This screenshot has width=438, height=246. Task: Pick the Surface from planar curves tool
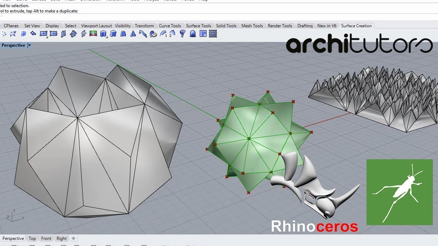(24, 34)
